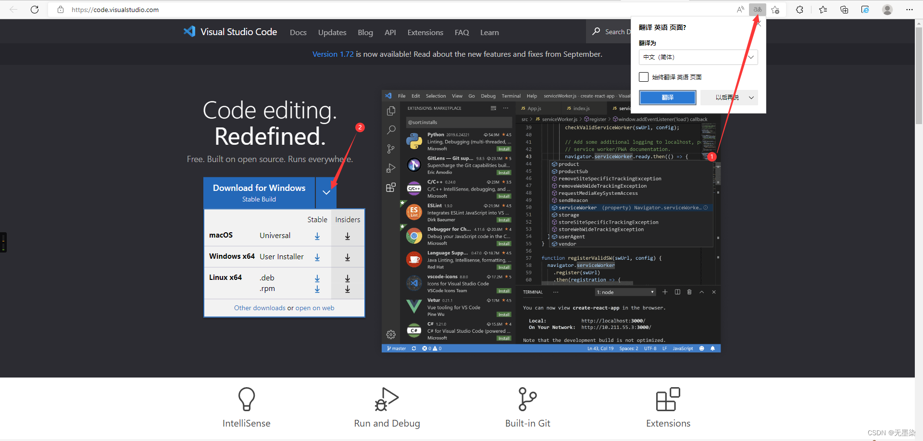Open the Docs navigation item
The width and height of the screenshot is (923, 441).
298,32
